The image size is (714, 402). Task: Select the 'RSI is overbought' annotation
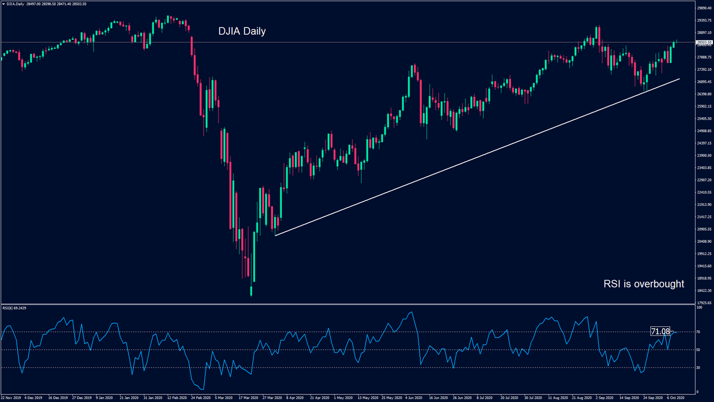click(x=643, y=284)
